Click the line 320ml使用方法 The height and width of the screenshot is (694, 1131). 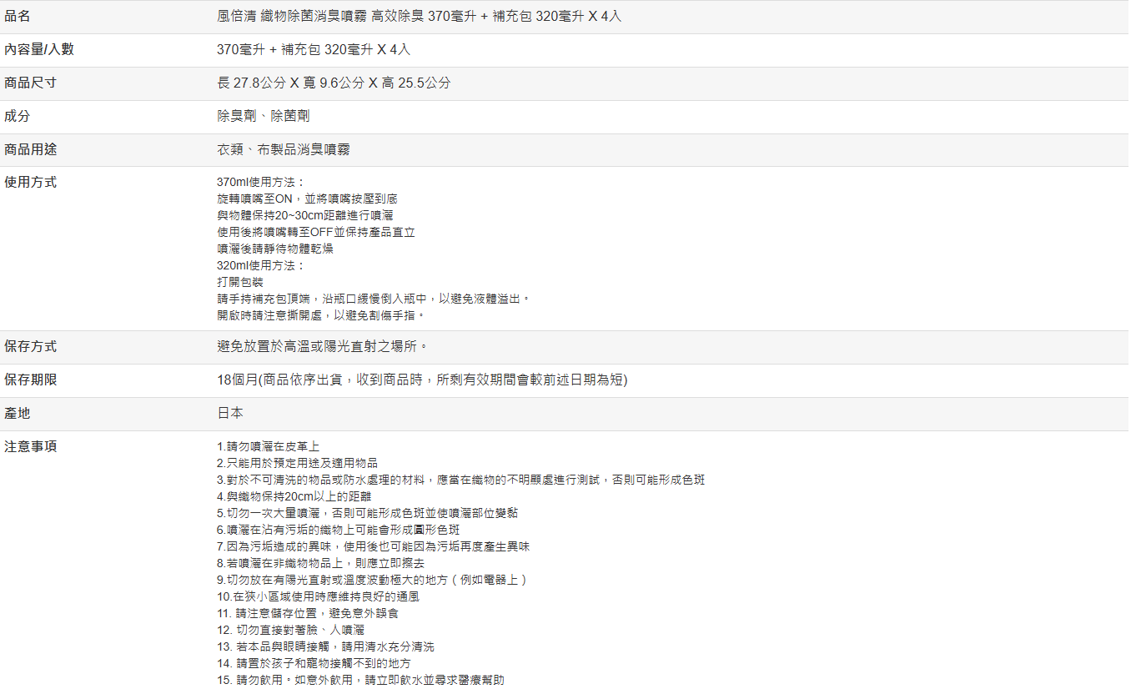[x=260, y=265]
